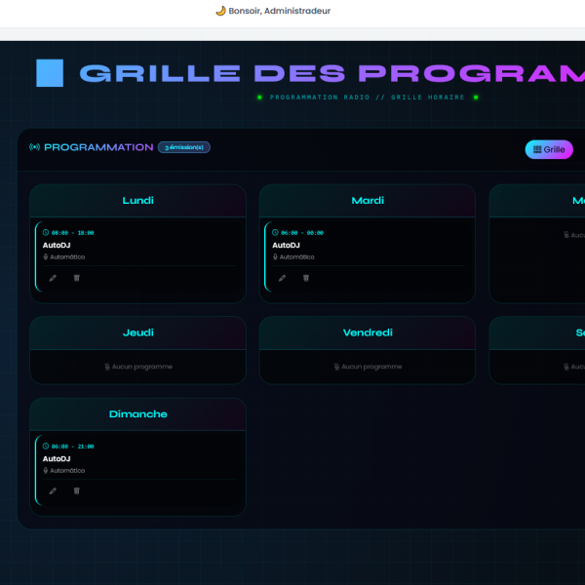Click the microphone icon beside Lundi's Automático

point(46,256)
